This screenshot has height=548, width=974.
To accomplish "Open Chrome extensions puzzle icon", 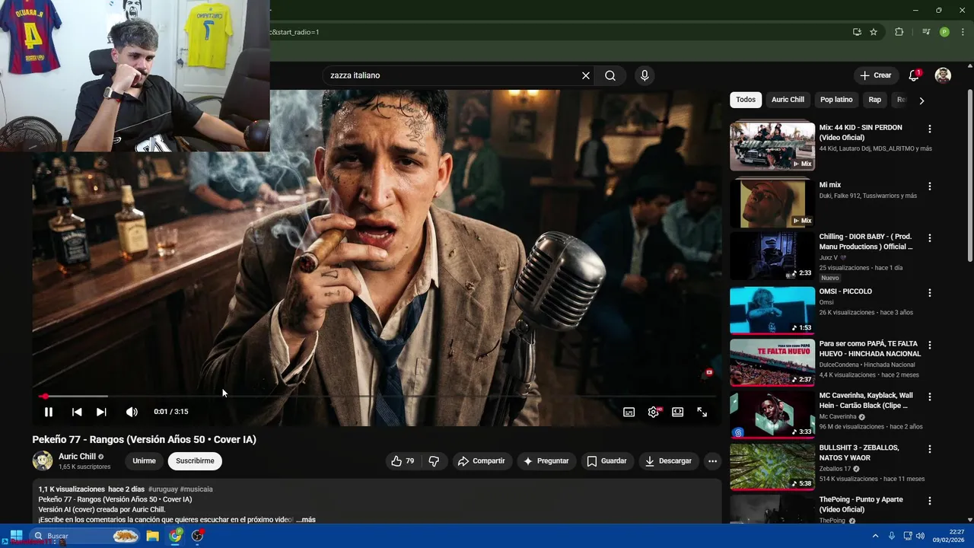I will pyautogui.click(x=899, y=32).
